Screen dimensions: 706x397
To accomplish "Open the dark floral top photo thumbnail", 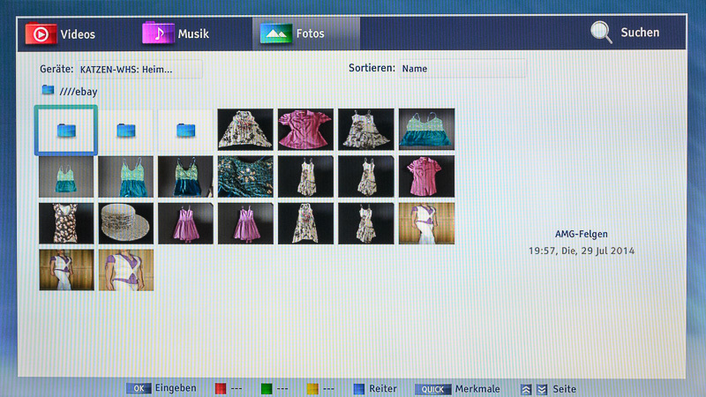I will pos(66,223).
